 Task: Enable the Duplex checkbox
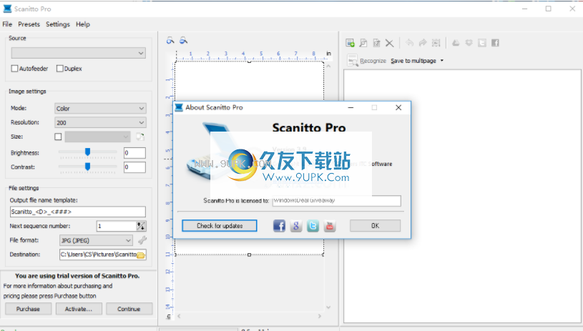[x=60, y=69]
